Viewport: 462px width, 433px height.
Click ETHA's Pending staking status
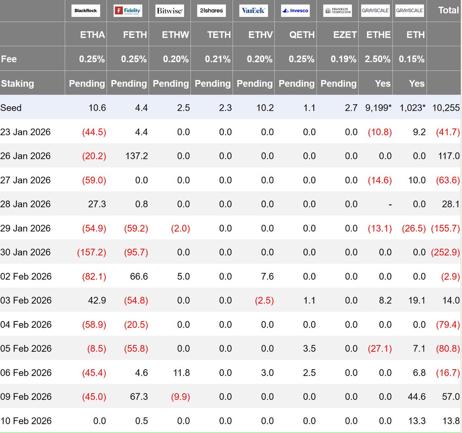click(x=87, y=84)
